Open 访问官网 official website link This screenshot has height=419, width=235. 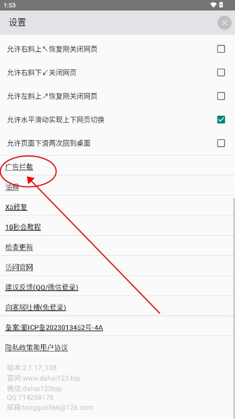pos(19,267)
